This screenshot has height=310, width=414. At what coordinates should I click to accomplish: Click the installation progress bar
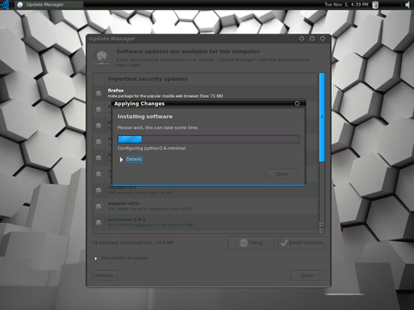pyautogui.click(x=209, y=139)
